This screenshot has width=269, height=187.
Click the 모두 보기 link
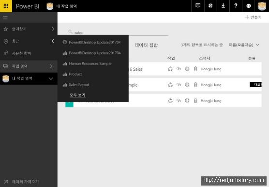click(x=77, y=95)
